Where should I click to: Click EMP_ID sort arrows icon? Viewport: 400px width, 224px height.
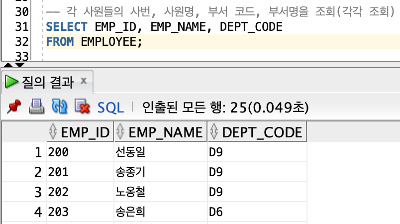[x=53, y=131]
